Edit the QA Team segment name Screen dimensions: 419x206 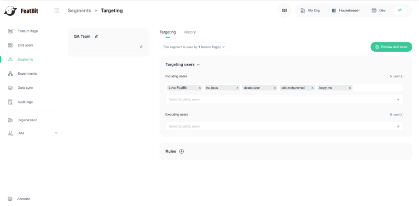coord(96,37)
